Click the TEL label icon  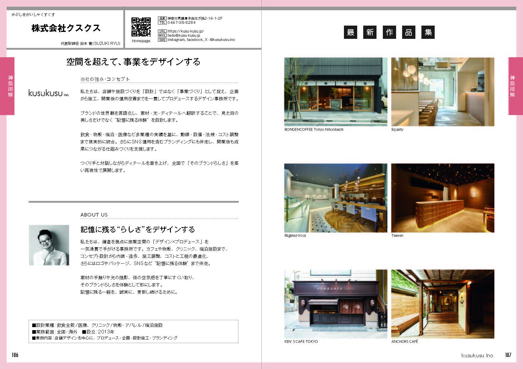point(162,23)
